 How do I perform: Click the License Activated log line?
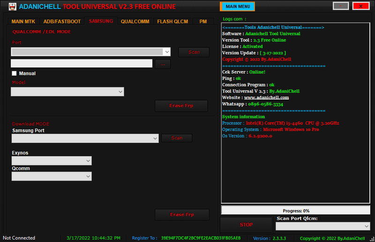click(x=242, y=46)
